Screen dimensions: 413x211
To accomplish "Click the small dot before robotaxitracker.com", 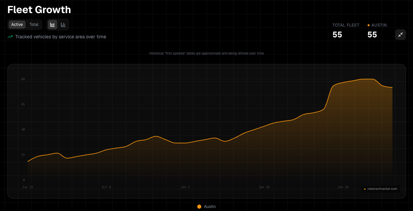I will (365, 189).
